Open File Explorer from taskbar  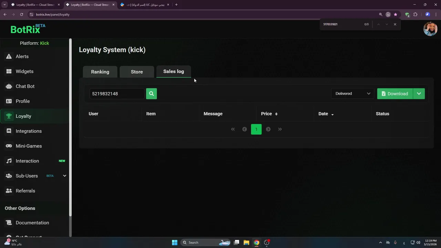(x=246, y=242)
